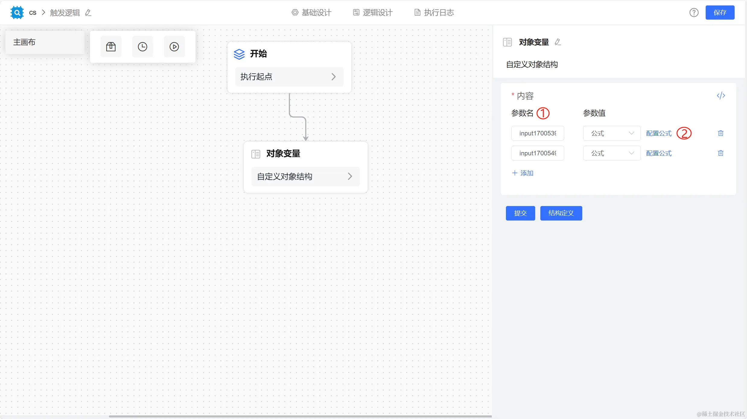Viewport: 747px width, 419px height.
Task: Click the help question mark icon
Action: pos(694,13)
